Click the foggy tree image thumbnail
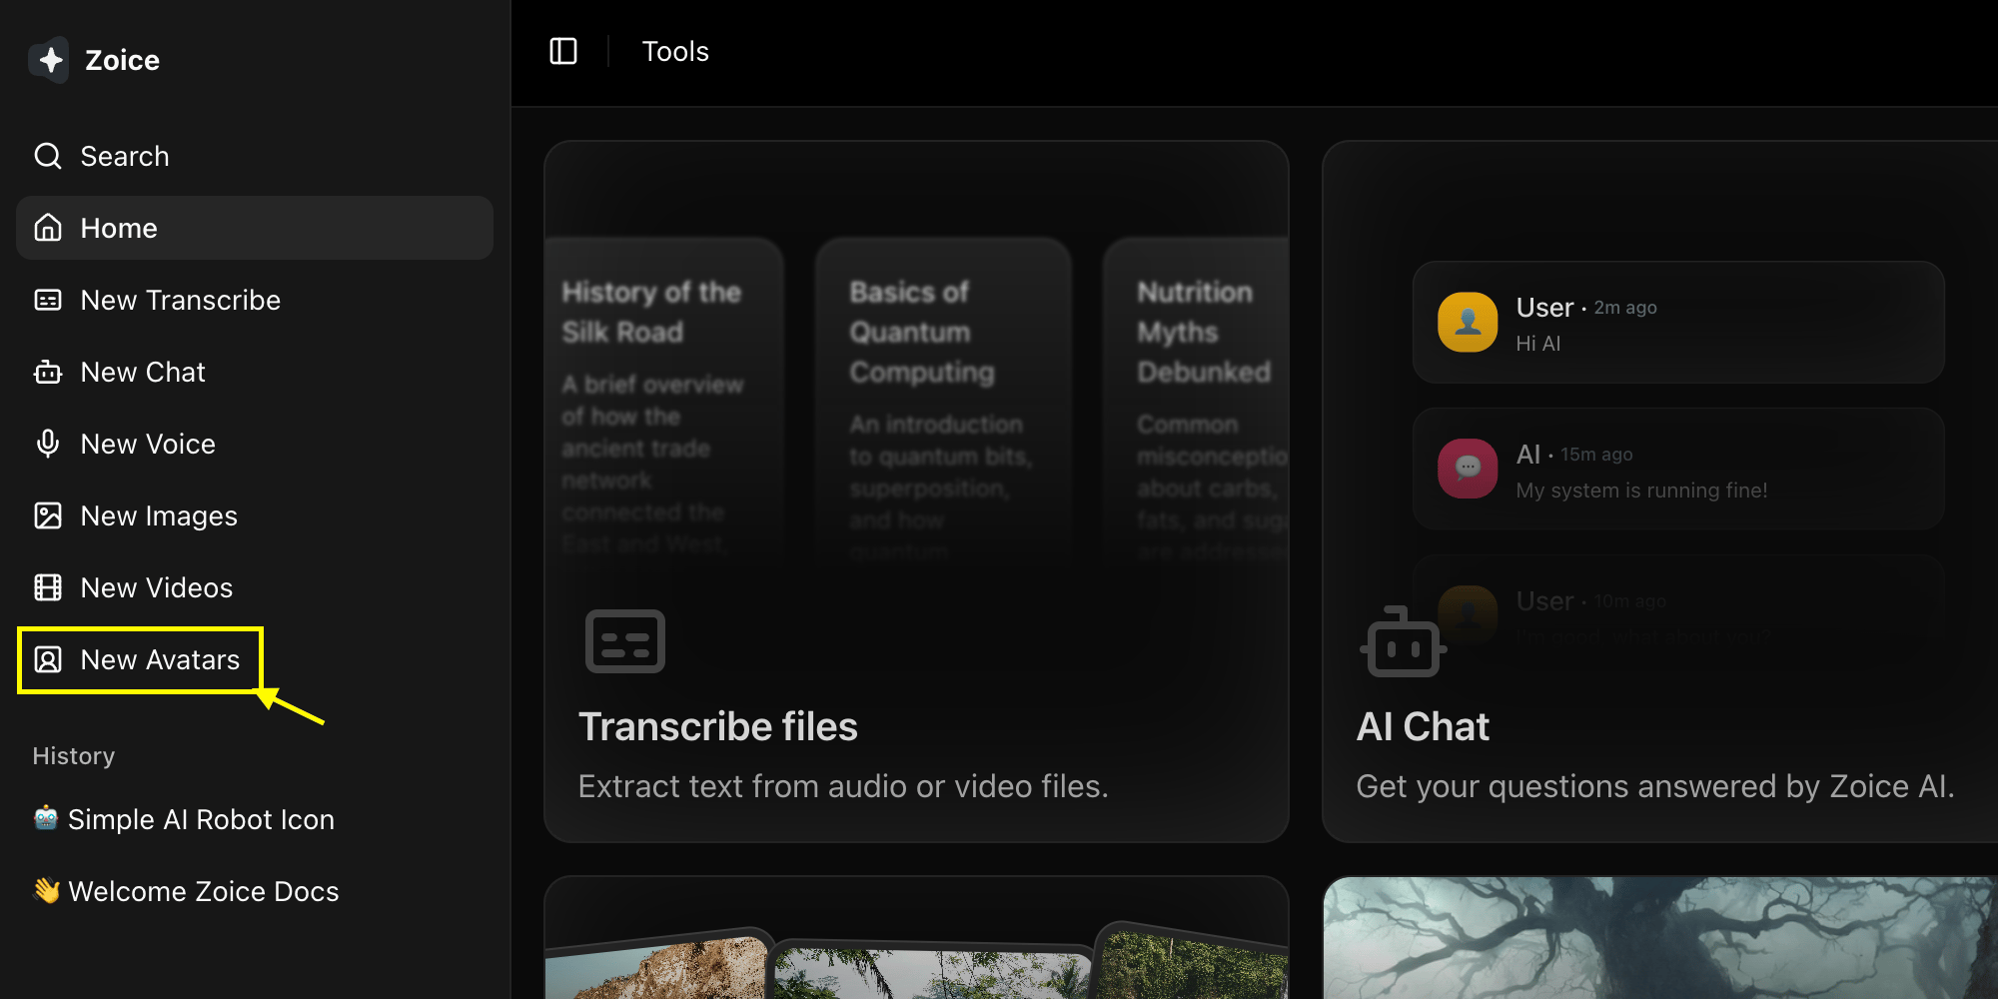Viewport: 1998px width, 999px height. pyautogui.click(x=1660, y=938)
